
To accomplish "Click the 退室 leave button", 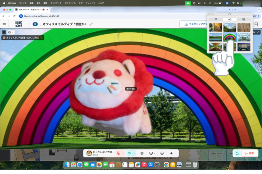I will [249, 154].
